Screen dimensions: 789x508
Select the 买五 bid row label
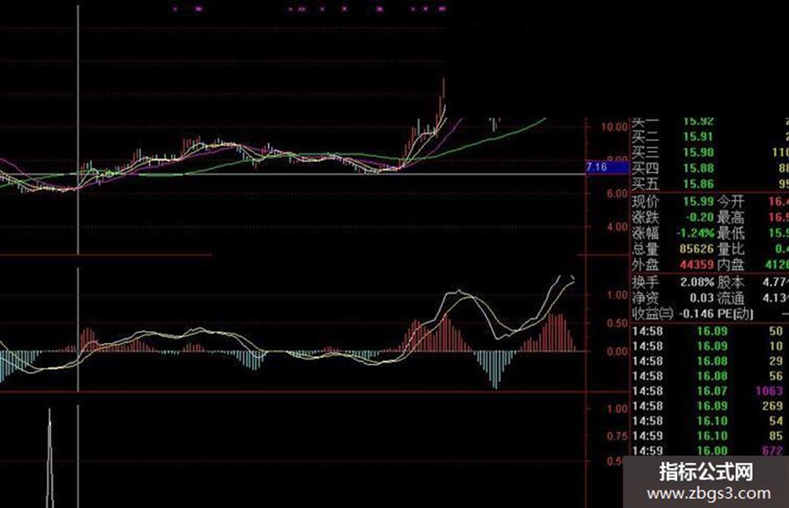645,184
